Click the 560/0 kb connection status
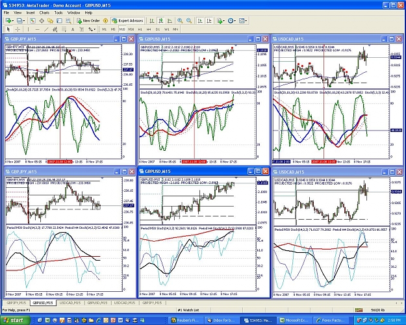 (x=378, y=310)
